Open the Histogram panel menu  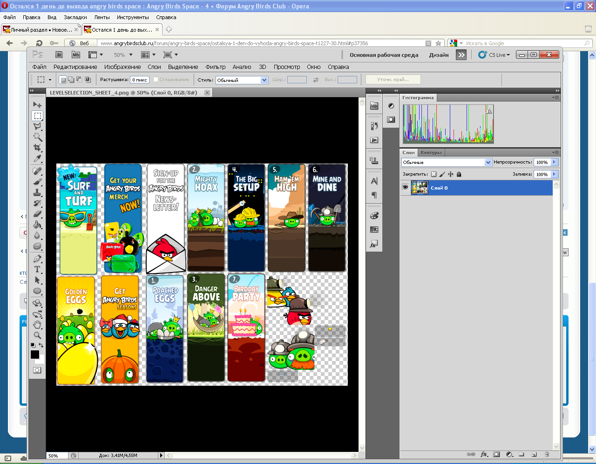[555, 98]
